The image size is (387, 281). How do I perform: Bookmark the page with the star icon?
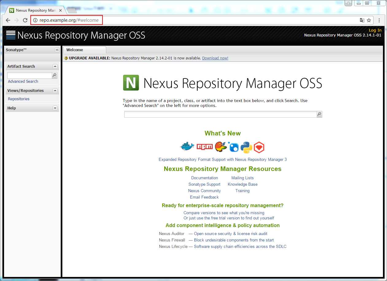[x=369, y=20]
